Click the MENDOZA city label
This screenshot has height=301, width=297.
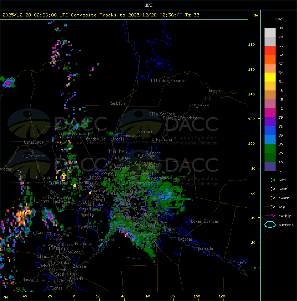(x=87, y=183)
